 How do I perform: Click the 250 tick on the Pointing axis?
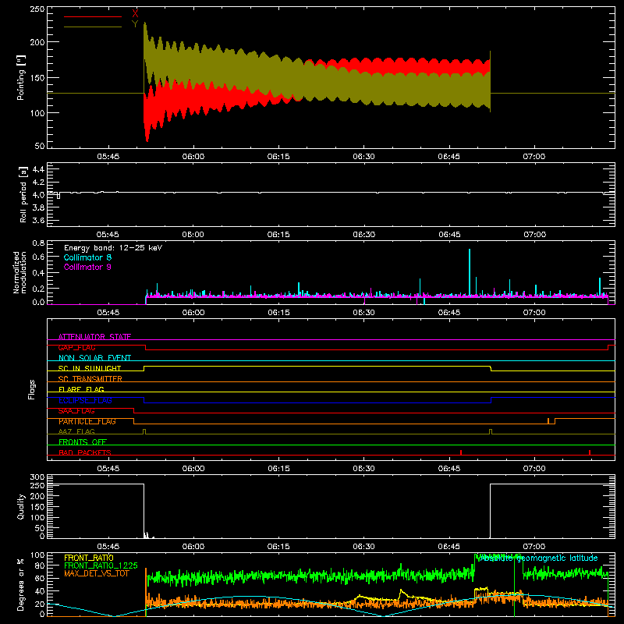pos(37,9)
